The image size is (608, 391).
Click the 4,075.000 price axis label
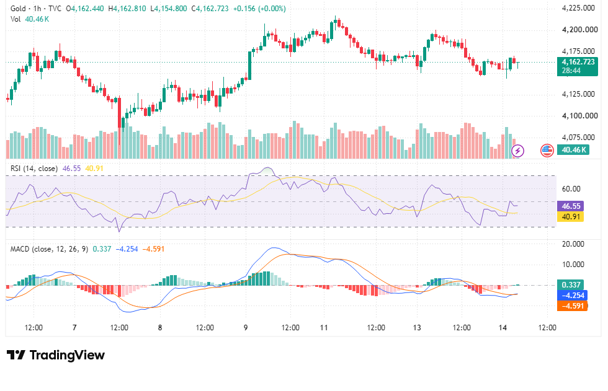[578, 138]
